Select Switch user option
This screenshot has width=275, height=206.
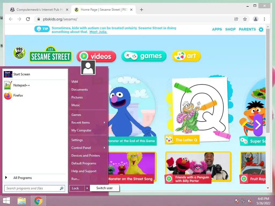[x=104, y=188]
